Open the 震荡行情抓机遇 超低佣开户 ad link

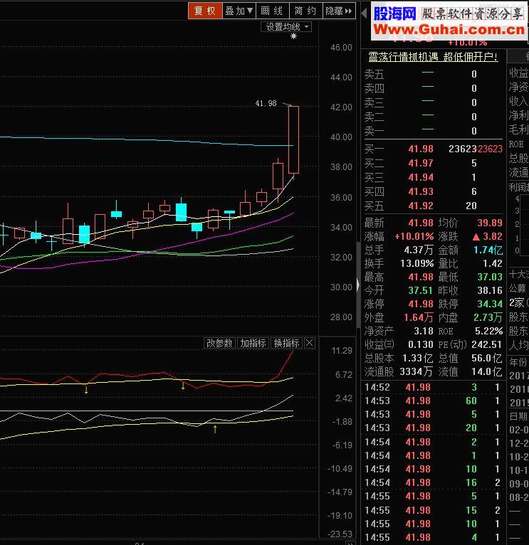coord(433,57)
